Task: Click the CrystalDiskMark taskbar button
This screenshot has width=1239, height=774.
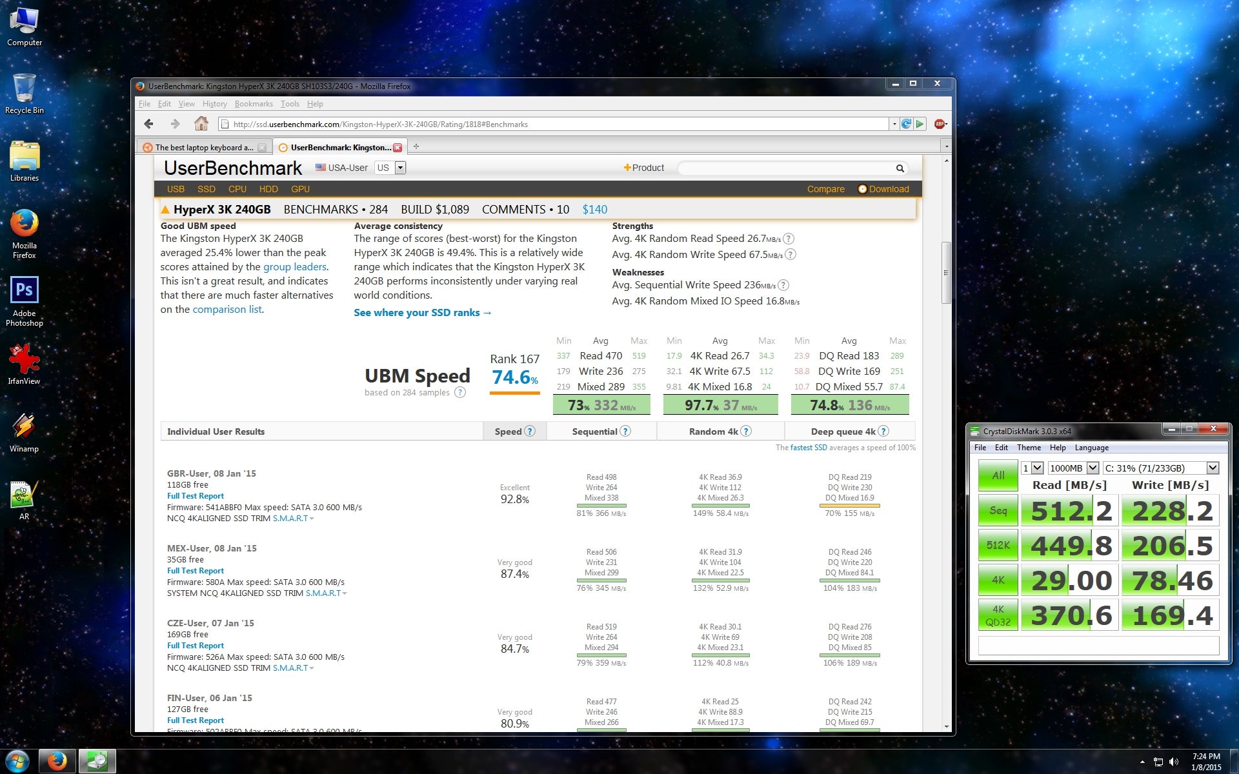Action: point(97,761)
